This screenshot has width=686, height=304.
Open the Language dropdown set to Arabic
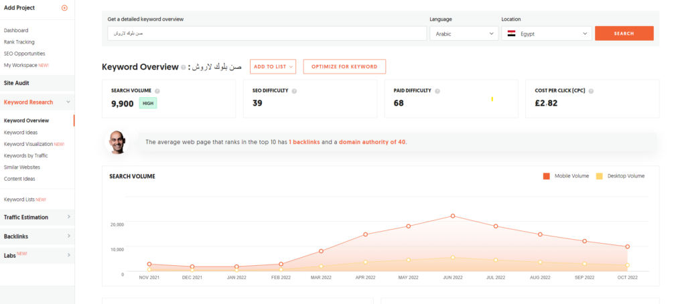pos(462,33)
